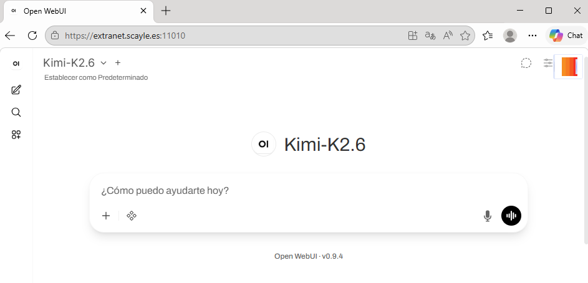
Task: Open chat controls sliders icon
Action: [x=548, y=63]
